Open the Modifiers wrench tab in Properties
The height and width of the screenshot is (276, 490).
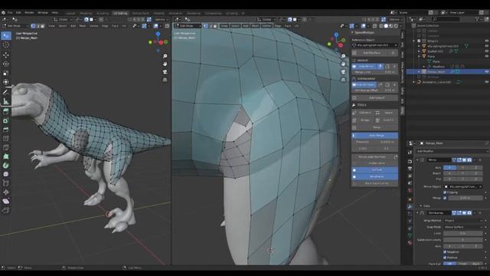410,206
